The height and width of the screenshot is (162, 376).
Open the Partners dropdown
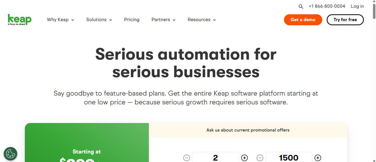pos(163,20)
